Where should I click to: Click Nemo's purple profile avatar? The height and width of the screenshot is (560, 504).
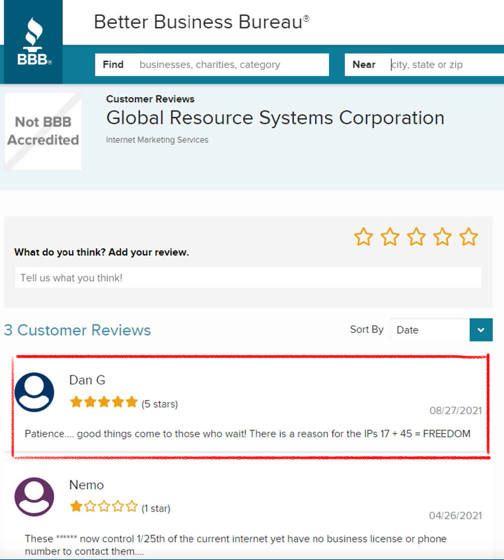pyautogui.click(x=34, y=497)
